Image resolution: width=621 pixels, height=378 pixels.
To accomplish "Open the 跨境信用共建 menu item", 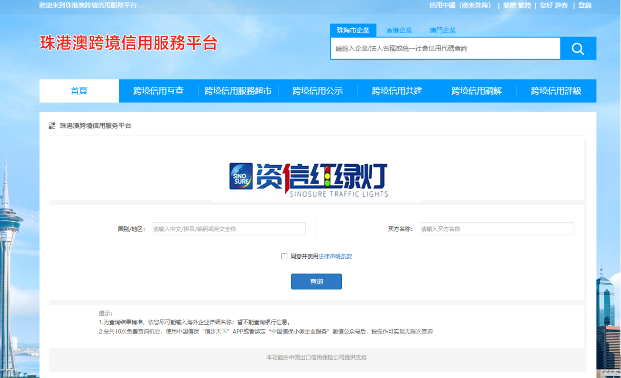I will click(x=396, y=90).
